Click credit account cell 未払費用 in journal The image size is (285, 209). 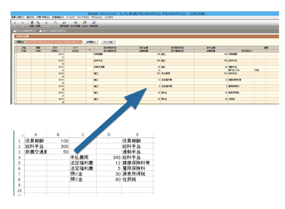click(177, 73)
